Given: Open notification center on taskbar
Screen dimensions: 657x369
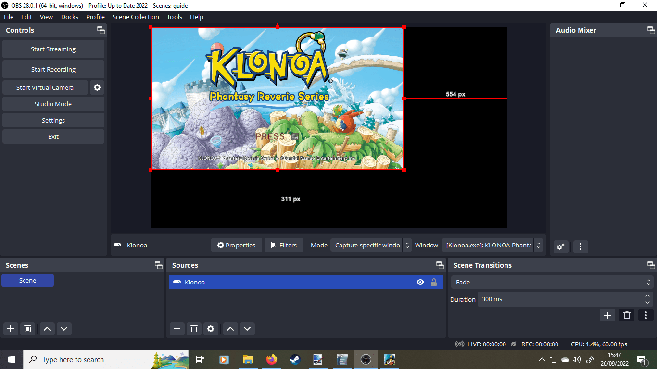Looking at the screenshot, I should coord(642,359).
